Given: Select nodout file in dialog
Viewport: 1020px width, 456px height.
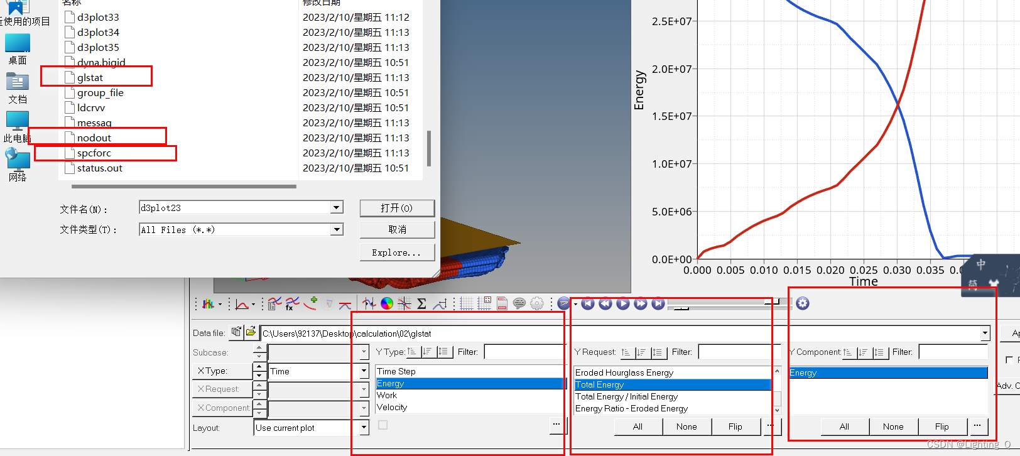Looking at the screenshot, I should [94, 138].
